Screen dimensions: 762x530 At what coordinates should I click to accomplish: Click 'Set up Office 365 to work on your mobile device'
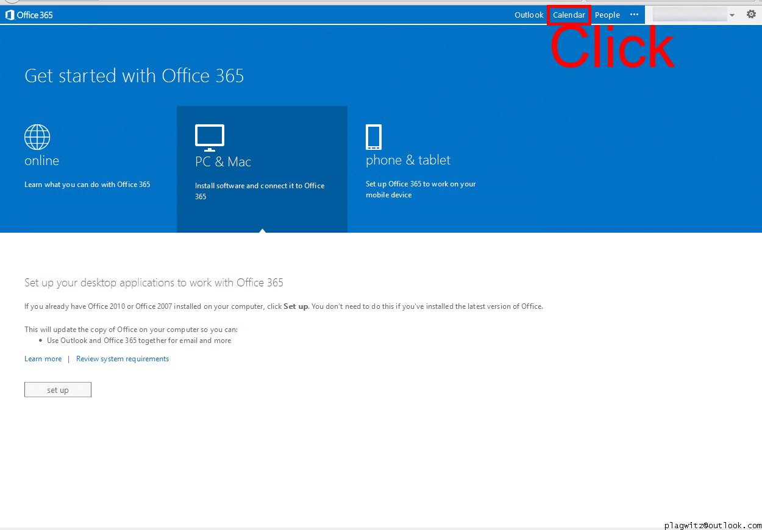(x=421, y=189)
